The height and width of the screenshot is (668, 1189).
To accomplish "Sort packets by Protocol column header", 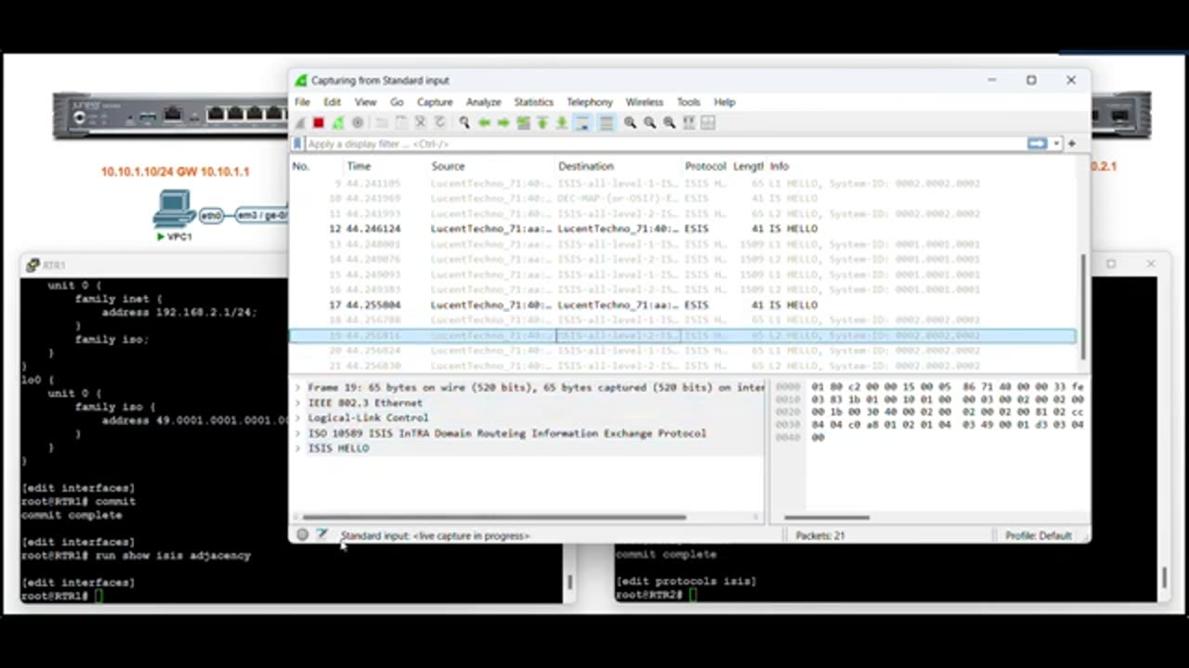I will [705, 166].
